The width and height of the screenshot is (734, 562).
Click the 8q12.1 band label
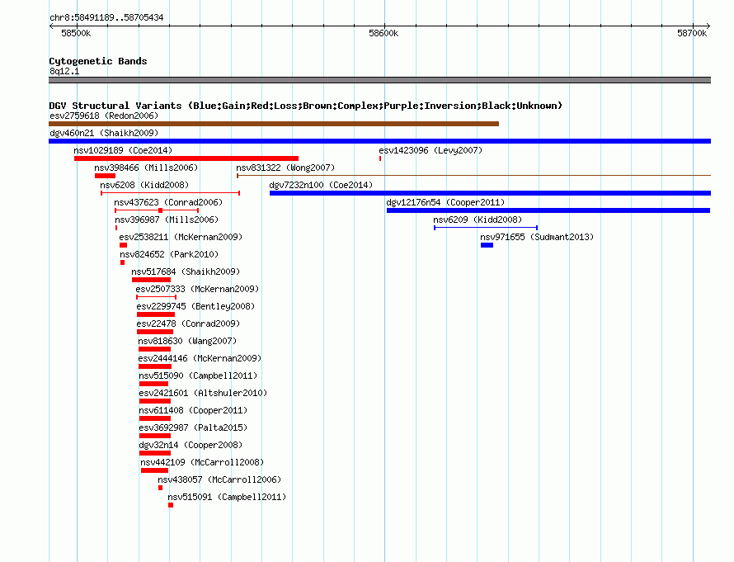click(64, 71)
